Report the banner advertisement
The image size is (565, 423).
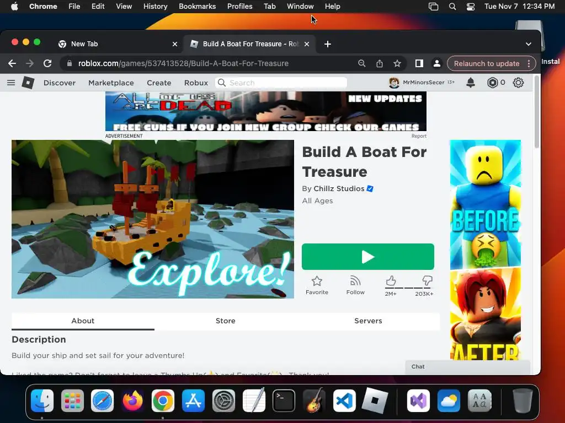tap(419, 136)
